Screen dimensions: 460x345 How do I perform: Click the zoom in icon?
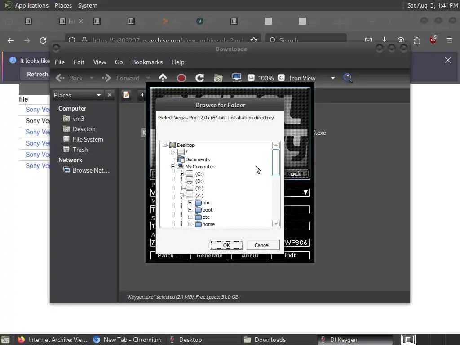click(281, 77)
